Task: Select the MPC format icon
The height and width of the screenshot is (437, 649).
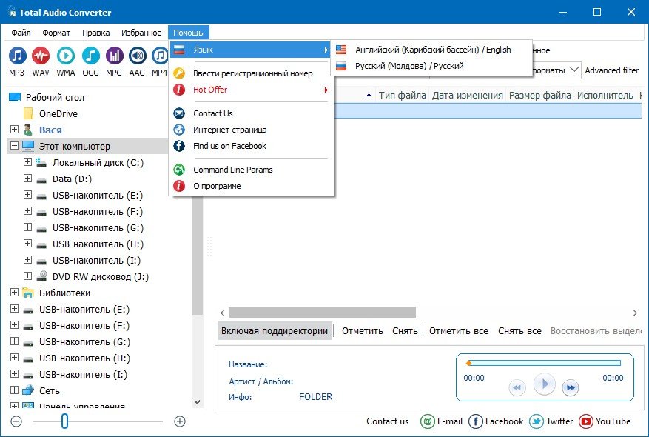Action: pos(114,56)
